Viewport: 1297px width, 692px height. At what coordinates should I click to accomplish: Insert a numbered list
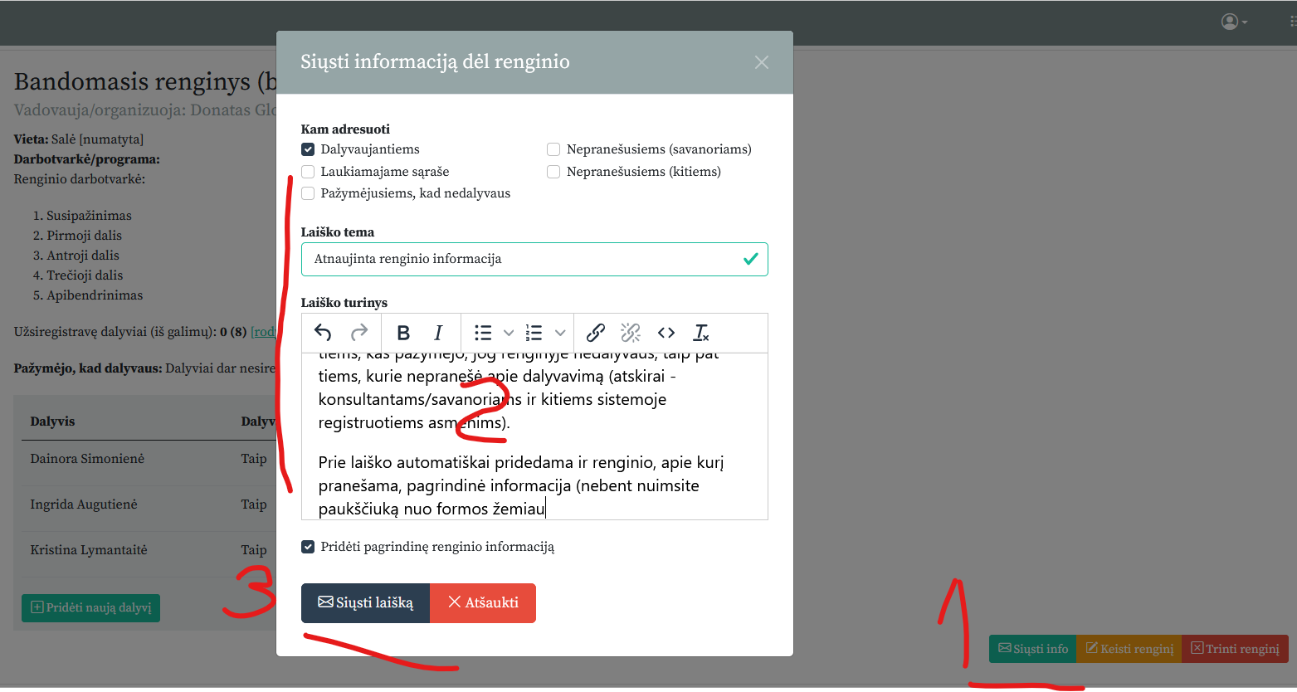(x=534, y=333)
